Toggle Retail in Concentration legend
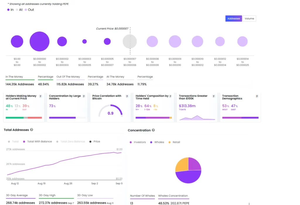Screen dimensions: 300x205 point(174,142)
